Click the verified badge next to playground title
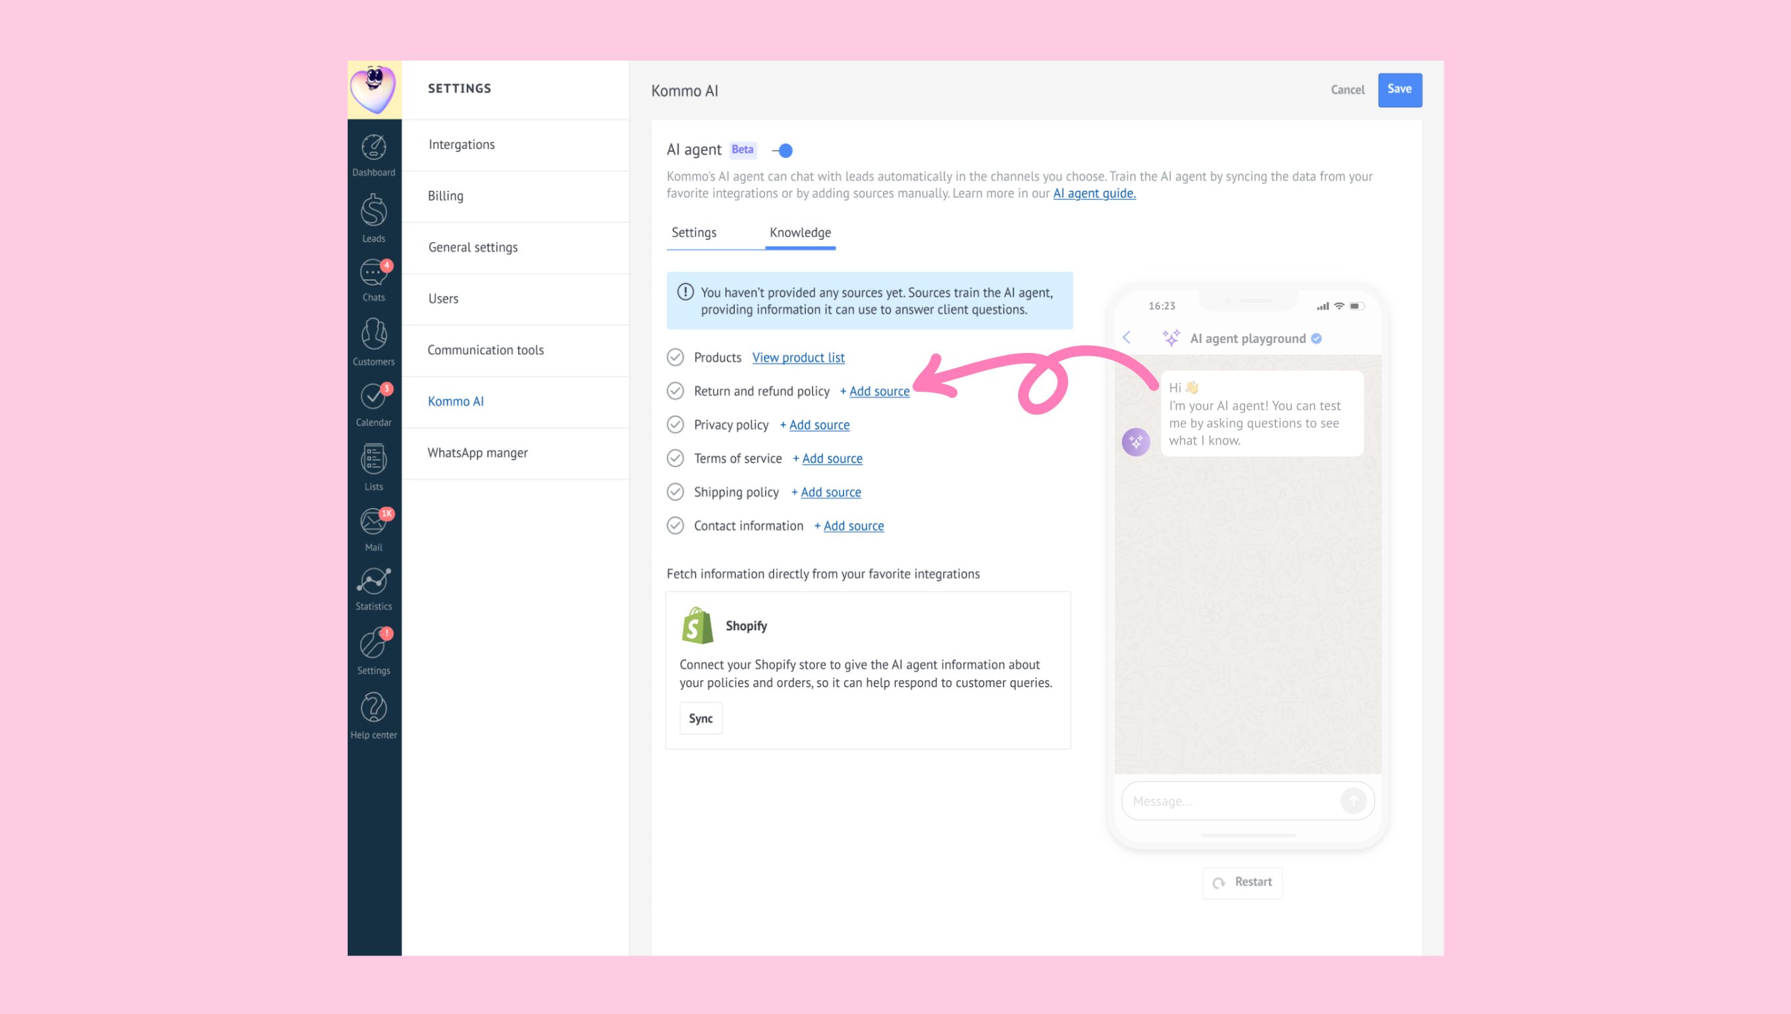1791x1014 pixels. [1316, 338]
